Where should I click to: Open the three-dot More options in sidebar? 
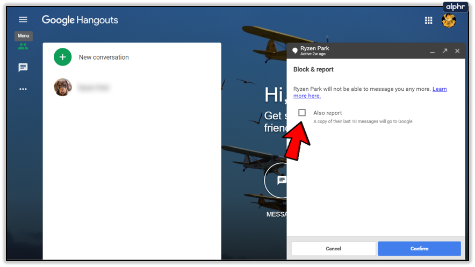coord(23,89)
